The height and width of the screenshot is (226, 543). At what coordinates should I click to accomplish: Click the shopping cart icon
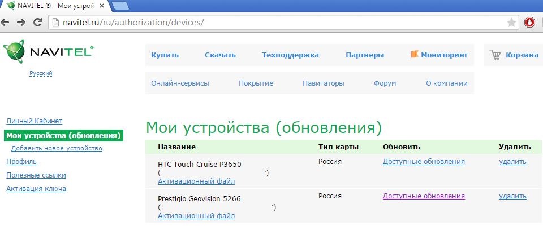(495, 55)
